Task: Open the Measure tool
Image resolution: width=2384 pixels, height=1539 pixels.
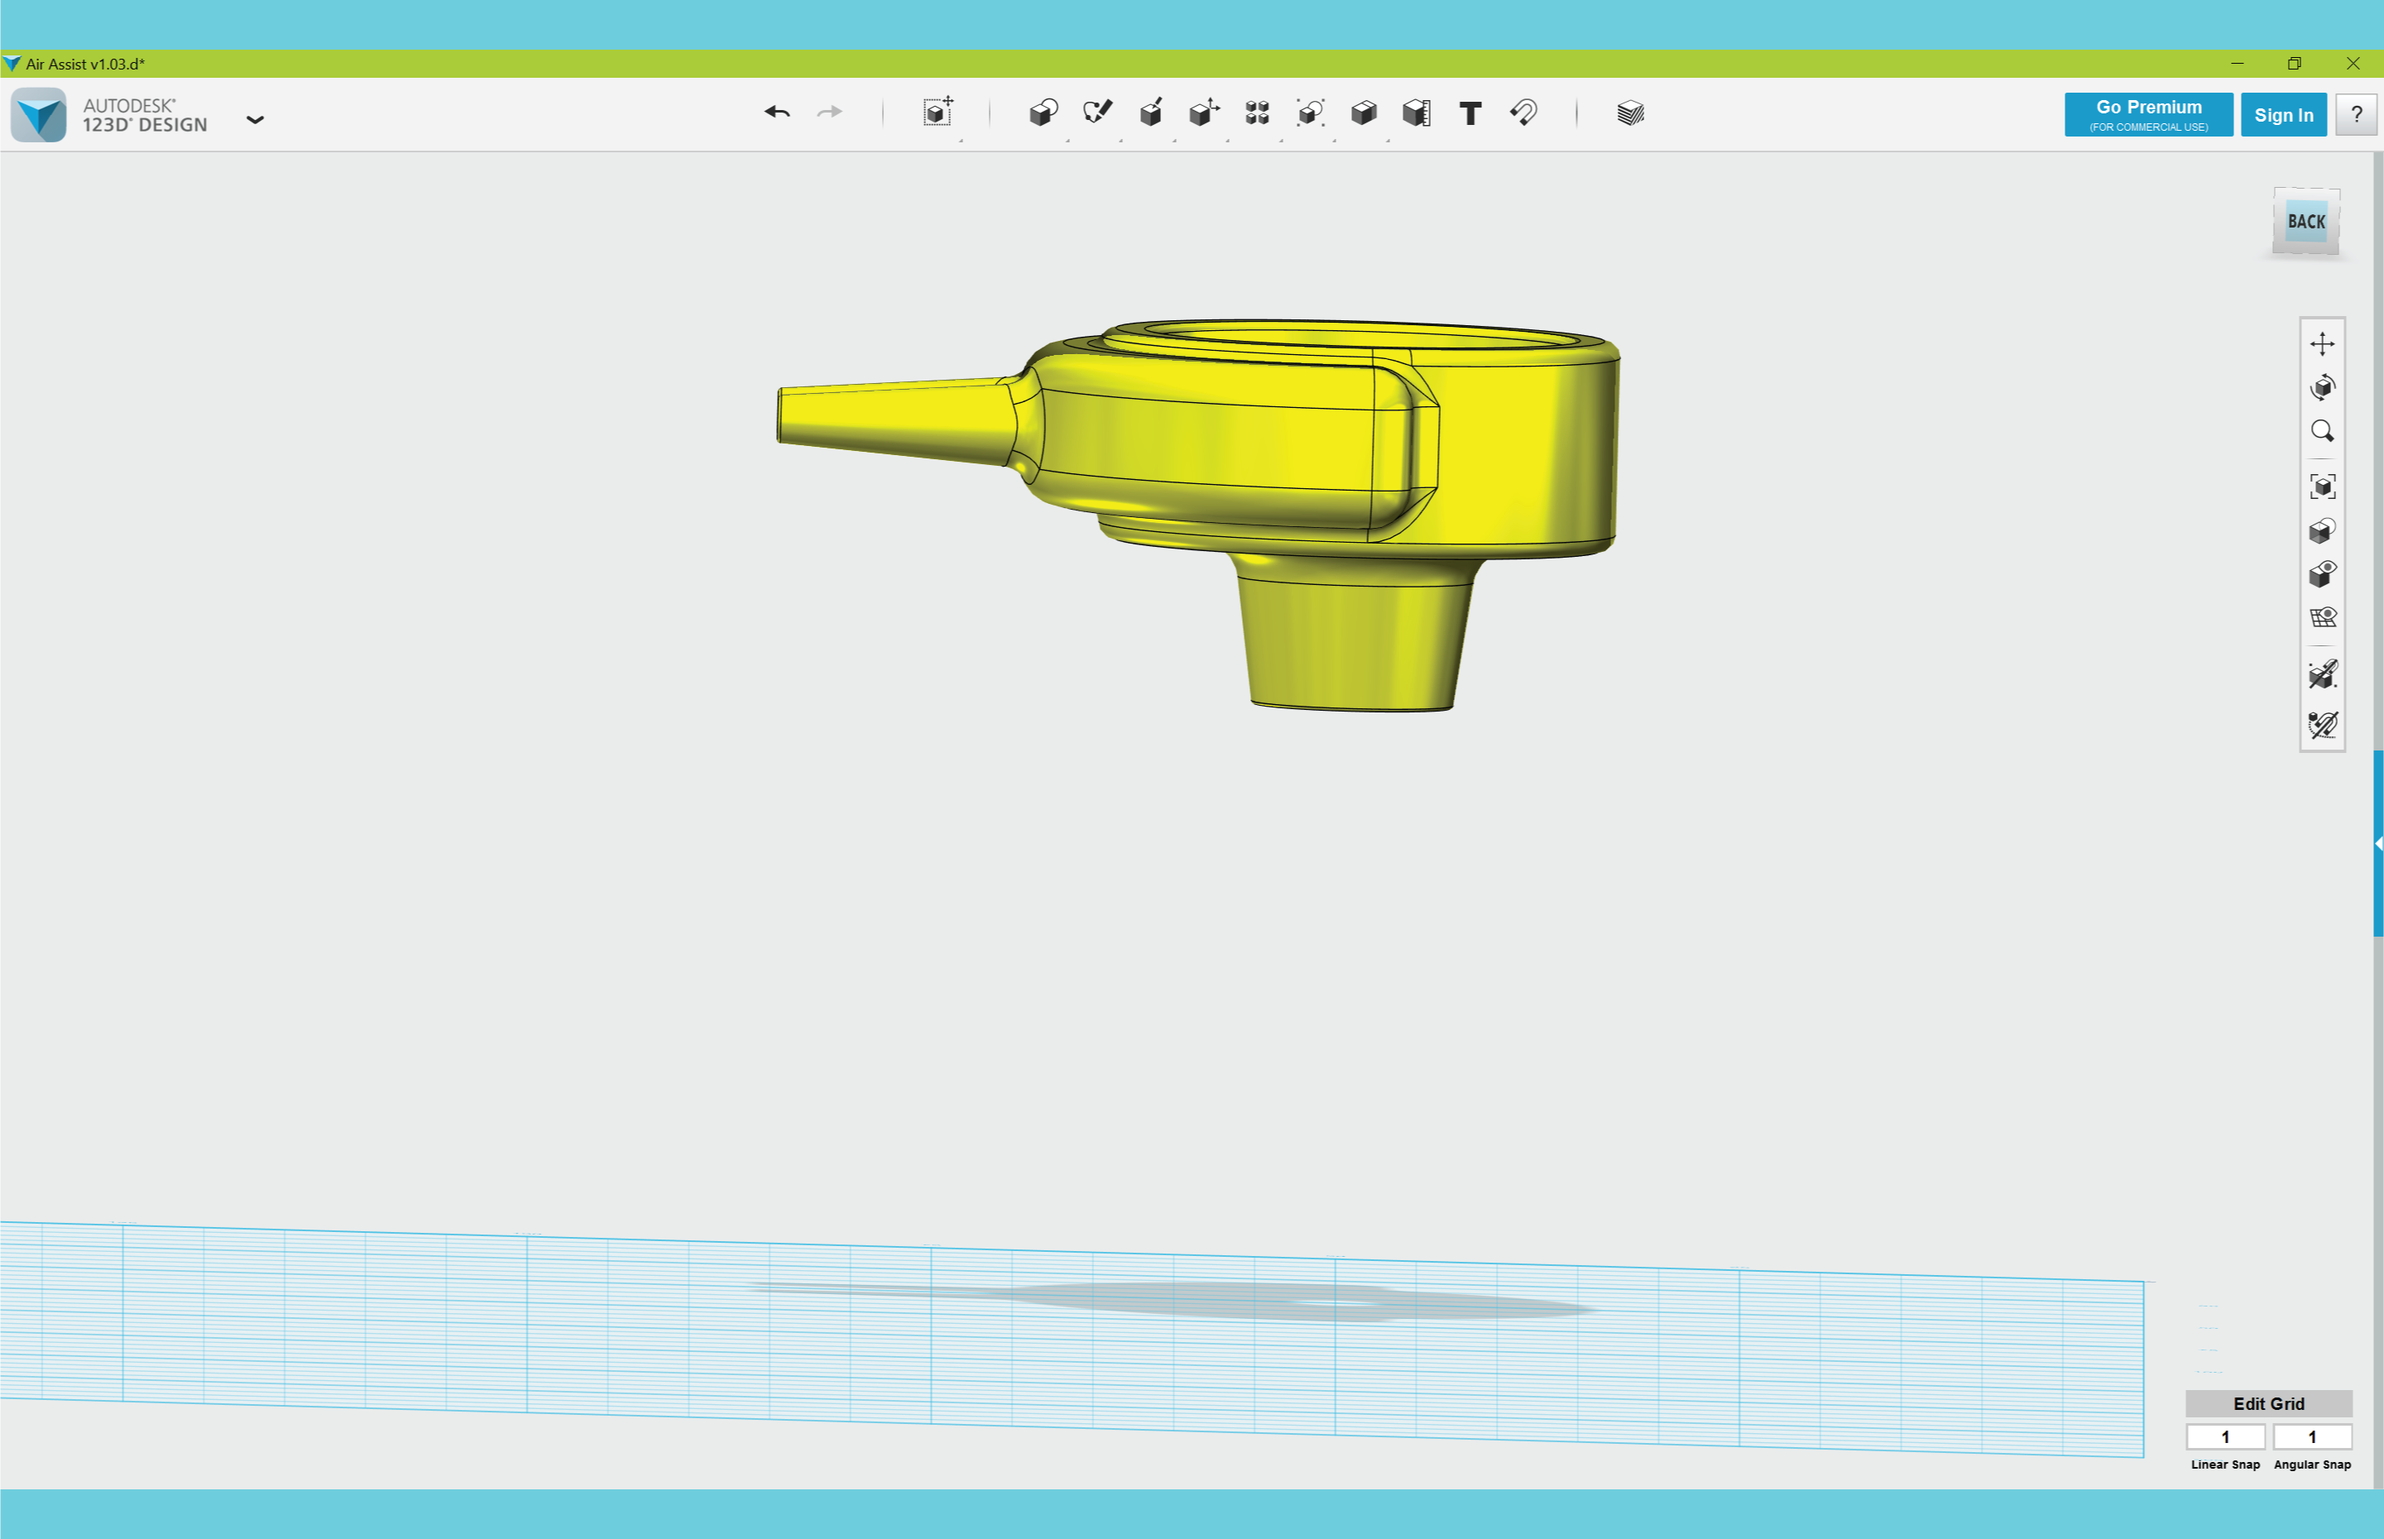Action: point(1416,113)
